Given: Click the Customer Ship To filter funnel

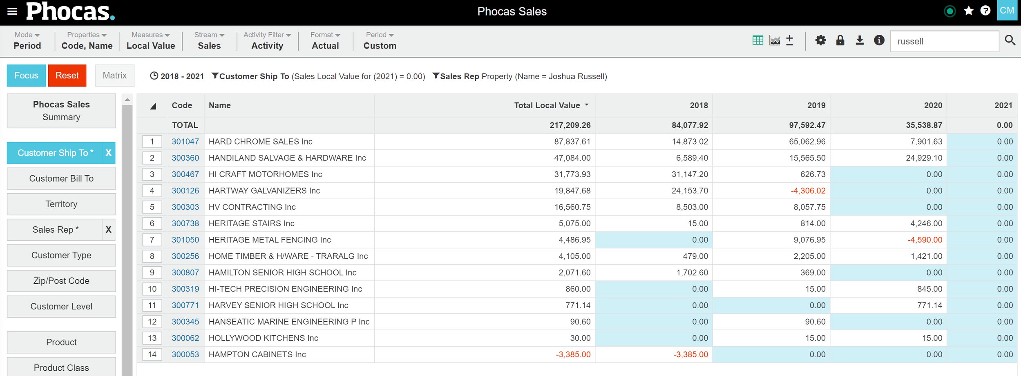Looking at the screenshot, I should 215,76.
